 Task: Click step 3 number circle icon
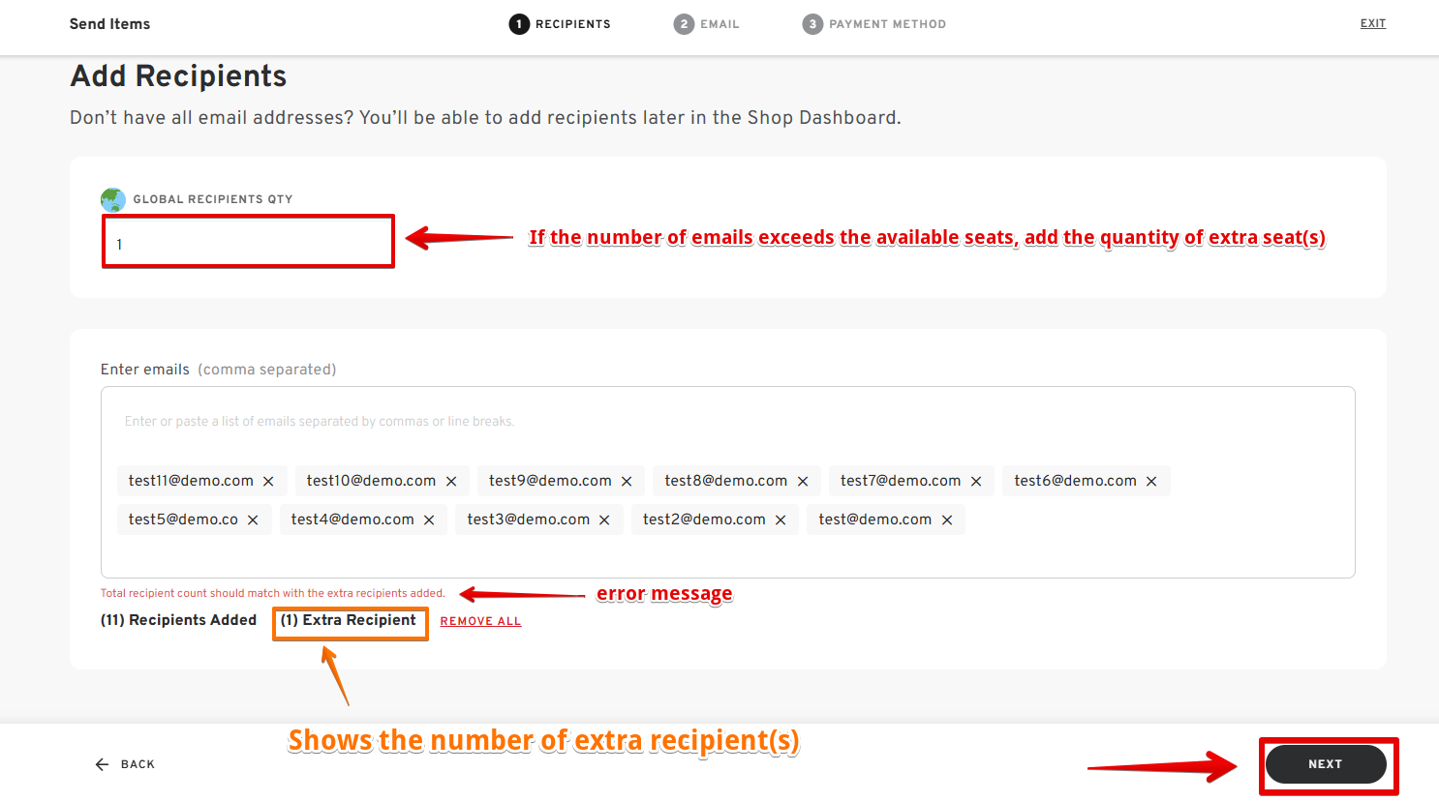coord(812,24)
